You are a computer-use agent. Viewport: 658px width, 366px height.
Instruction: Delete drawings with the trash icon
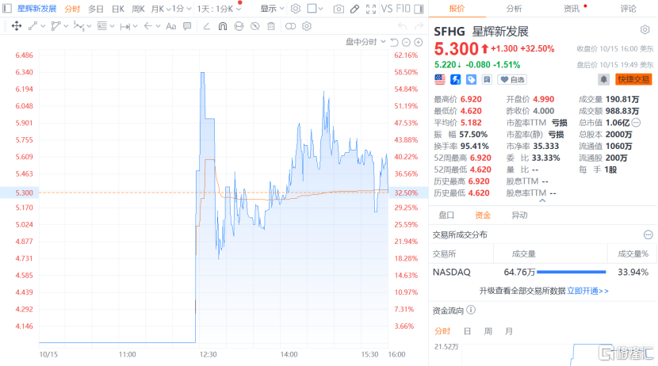pos(271,26)
